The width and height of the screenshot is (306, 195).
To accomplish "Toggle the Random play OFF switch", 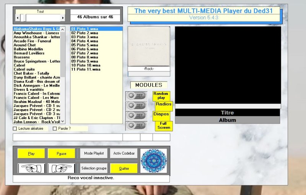I will (x=136, y=96).
